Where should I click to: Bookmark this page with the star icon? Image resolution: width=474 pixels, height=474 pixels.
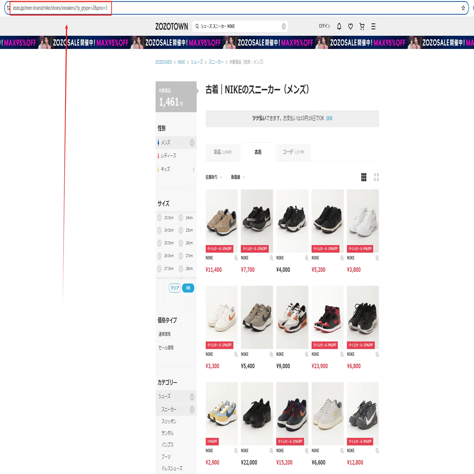[x=463, y=8]
